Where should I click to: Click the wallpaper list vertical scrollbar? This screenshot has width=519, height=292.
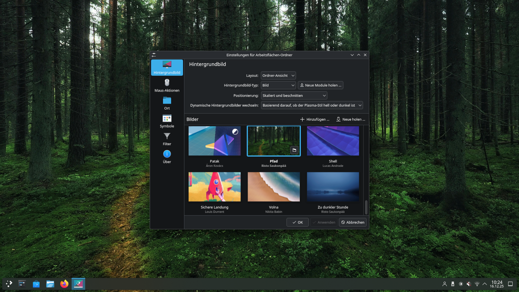[x=366, y=207]
